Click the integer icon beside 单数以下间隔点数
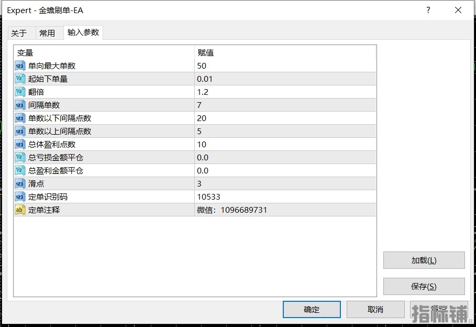This screenshot has width=476, height=327. (20, 118)
